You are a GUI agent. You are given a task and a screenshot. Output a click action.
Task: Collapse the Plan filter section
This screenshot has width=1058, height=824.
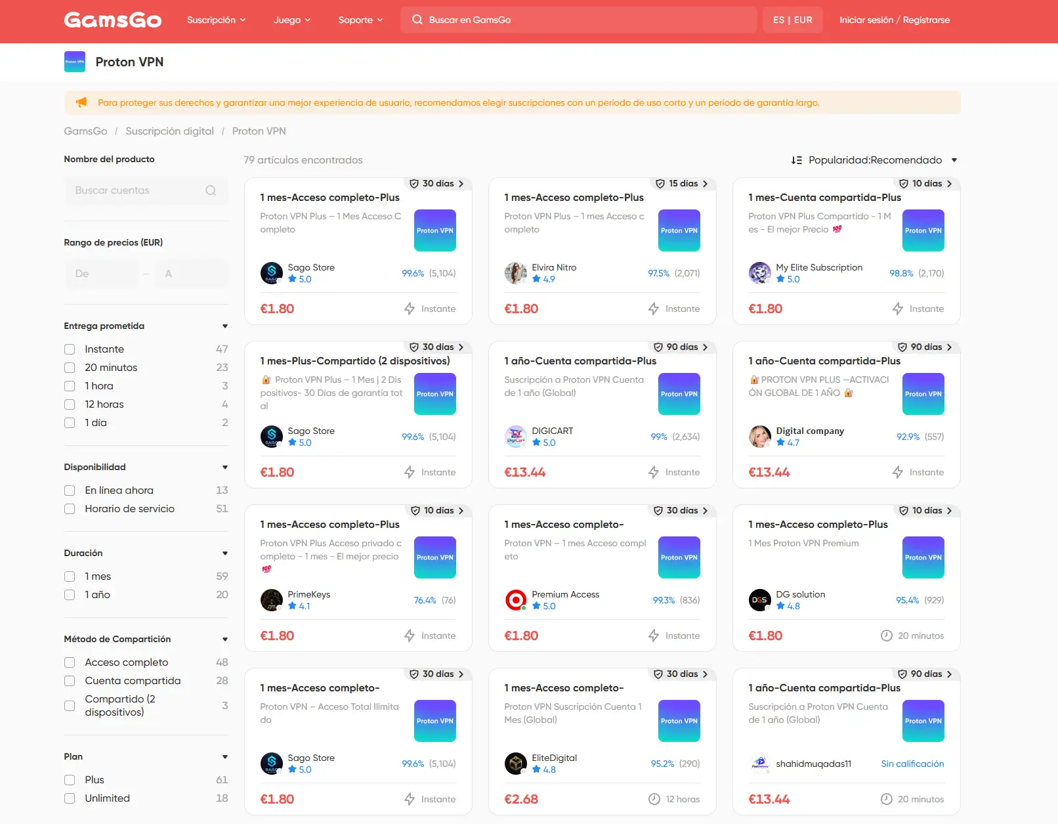tap(225, 757)
